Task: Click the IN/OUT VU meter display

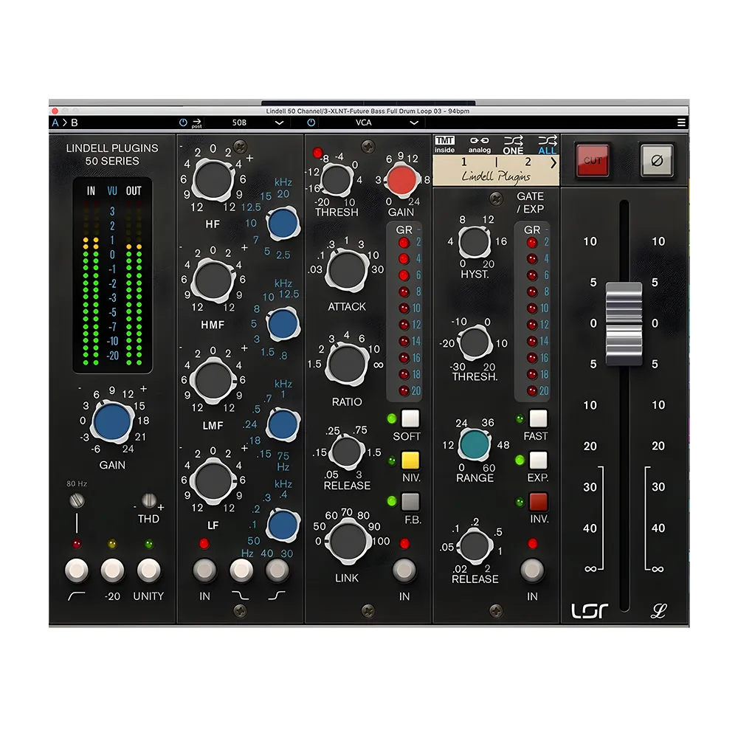Action: 112,276
